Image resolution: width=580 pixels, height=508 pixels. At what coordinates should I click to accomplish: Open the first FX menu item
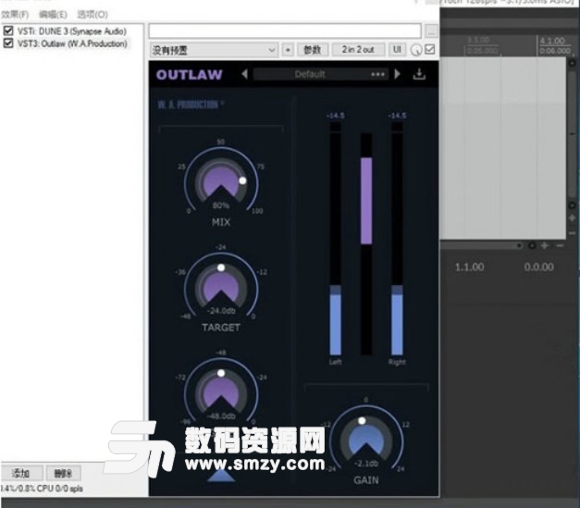[15, 15]
